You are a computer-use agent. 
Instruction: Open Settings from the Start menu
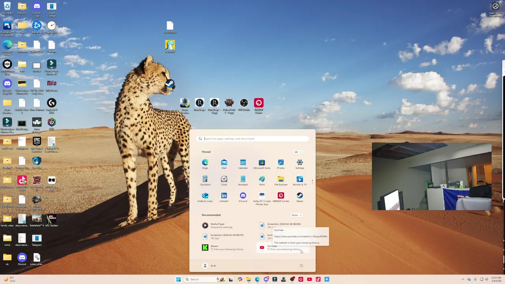(300, 164)
